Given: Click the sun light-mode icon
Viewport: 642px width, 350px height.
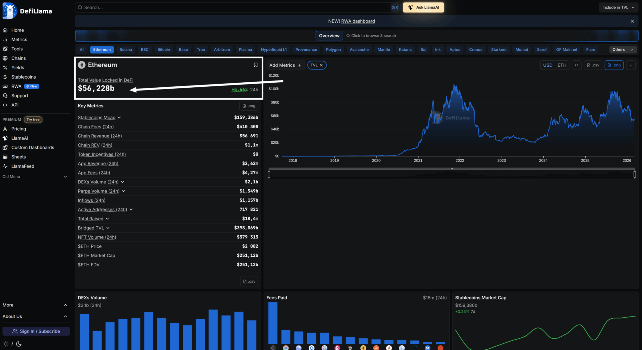Looking at the screenshot, I should (x=6, y=344).
